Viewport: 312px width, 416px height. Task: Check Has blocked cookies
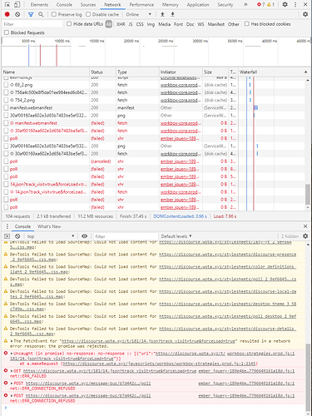pyautogui.click(x=246, y=24)
